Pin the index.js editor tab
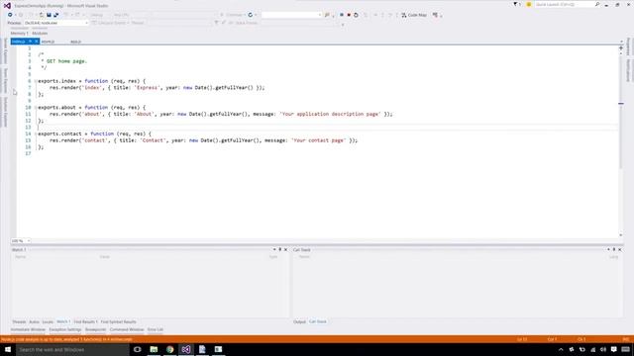634x356 pixels. coord(30,42)
